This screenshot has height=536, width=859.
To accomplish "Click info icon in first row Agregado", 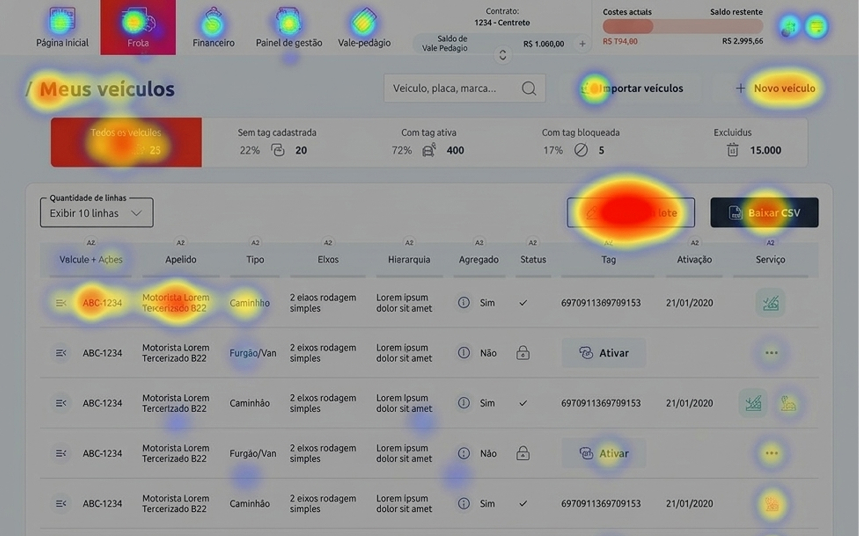I will tap(464, 303).
